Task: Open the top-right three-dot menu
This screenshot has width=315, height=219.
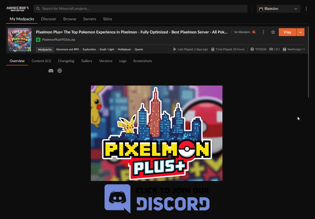Action: pyautogui.click(x=306, y=9)
